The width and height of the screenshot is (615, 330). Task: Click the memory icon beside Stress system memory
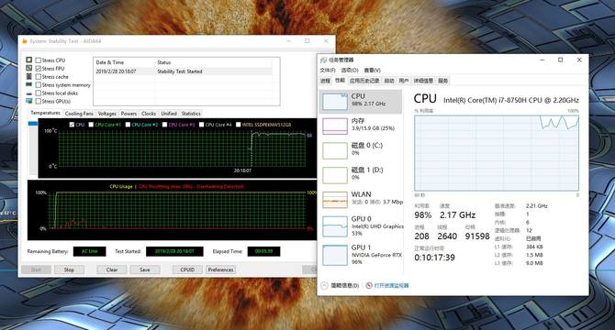coord(29,84)
